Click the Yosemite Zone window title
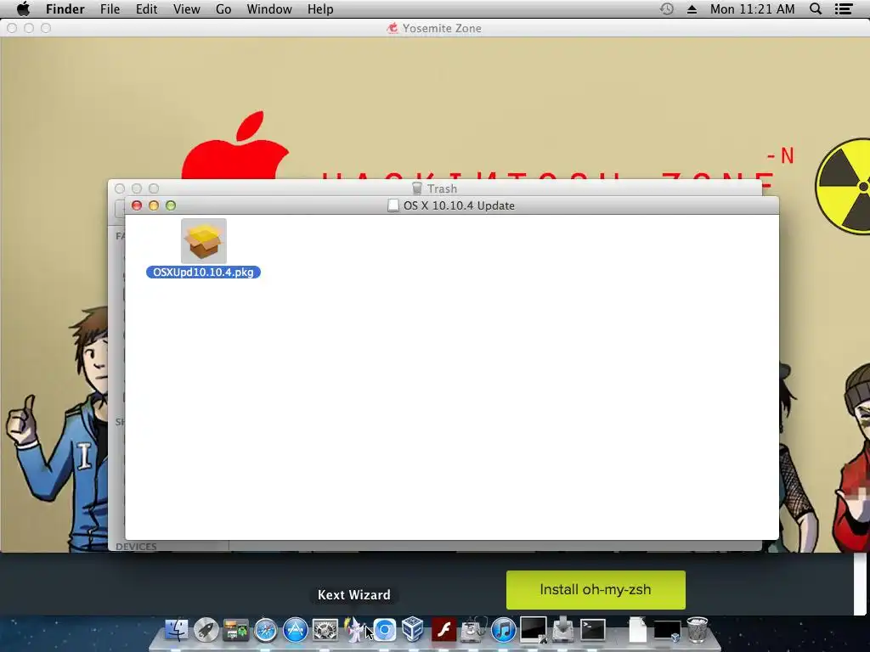Screen dimensions: 870x652 coord(442,28)
